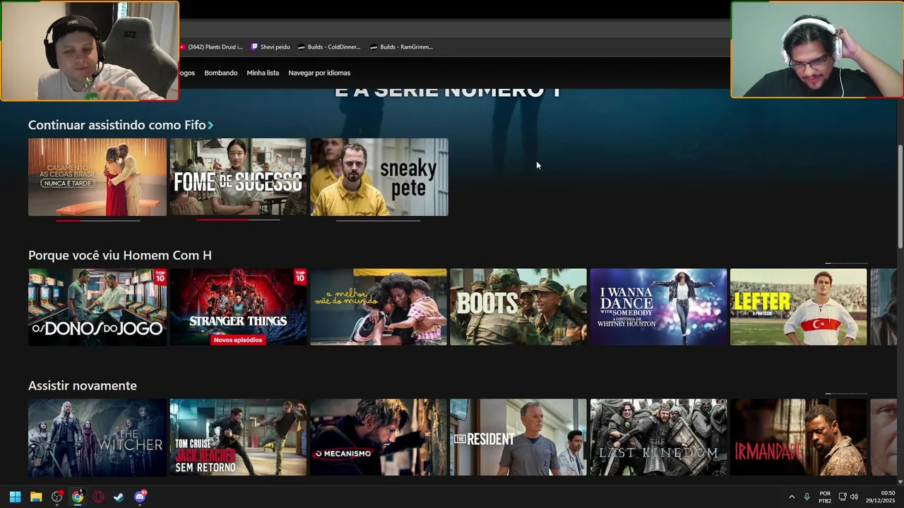
Task: Open the POR PTB2 language switcher
Action: click(825, 497)
